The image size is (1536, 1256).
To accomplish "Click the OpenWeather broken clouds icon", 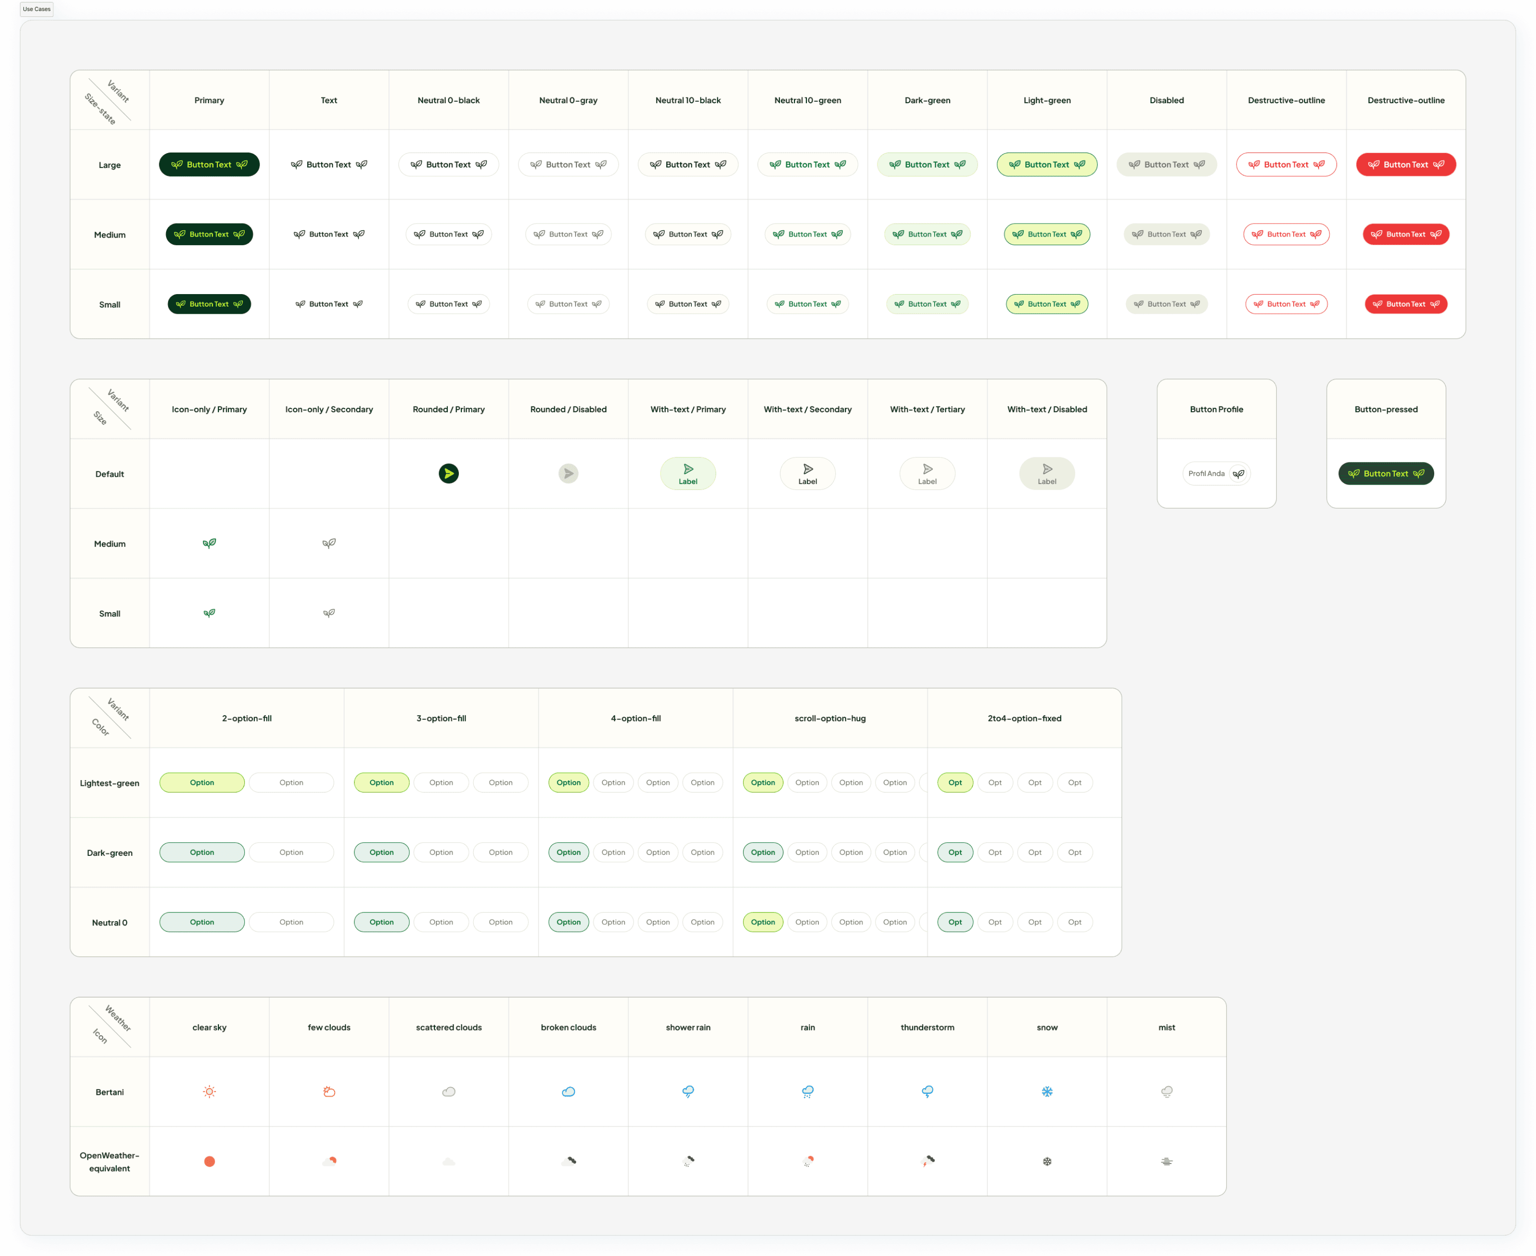I will pyautogui.click(x=568, y=1161).
